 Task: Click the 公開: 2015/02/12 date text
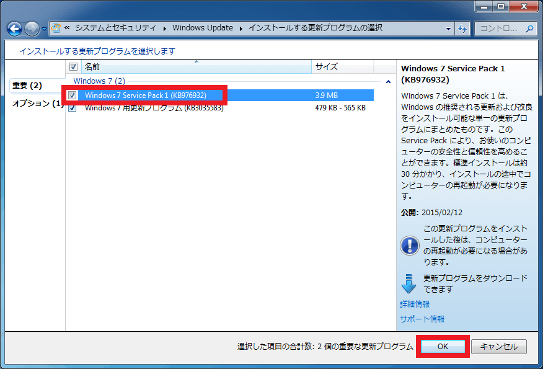tap(431, 212)
